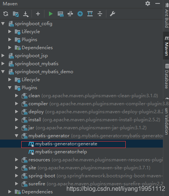Screen dimensions: 169x196
Task: Open Database side tab
Action: click(167, 76)
